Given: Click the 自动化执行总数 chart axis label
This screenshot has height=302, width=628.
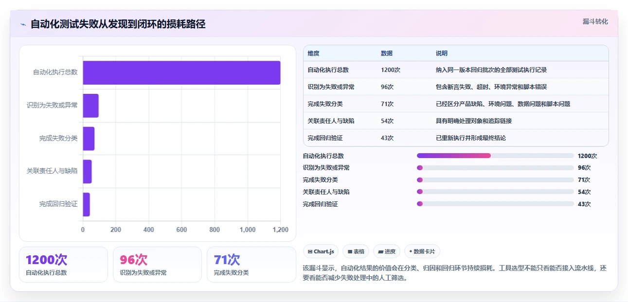Looking at the screenshot, I should tap(55, 72).
